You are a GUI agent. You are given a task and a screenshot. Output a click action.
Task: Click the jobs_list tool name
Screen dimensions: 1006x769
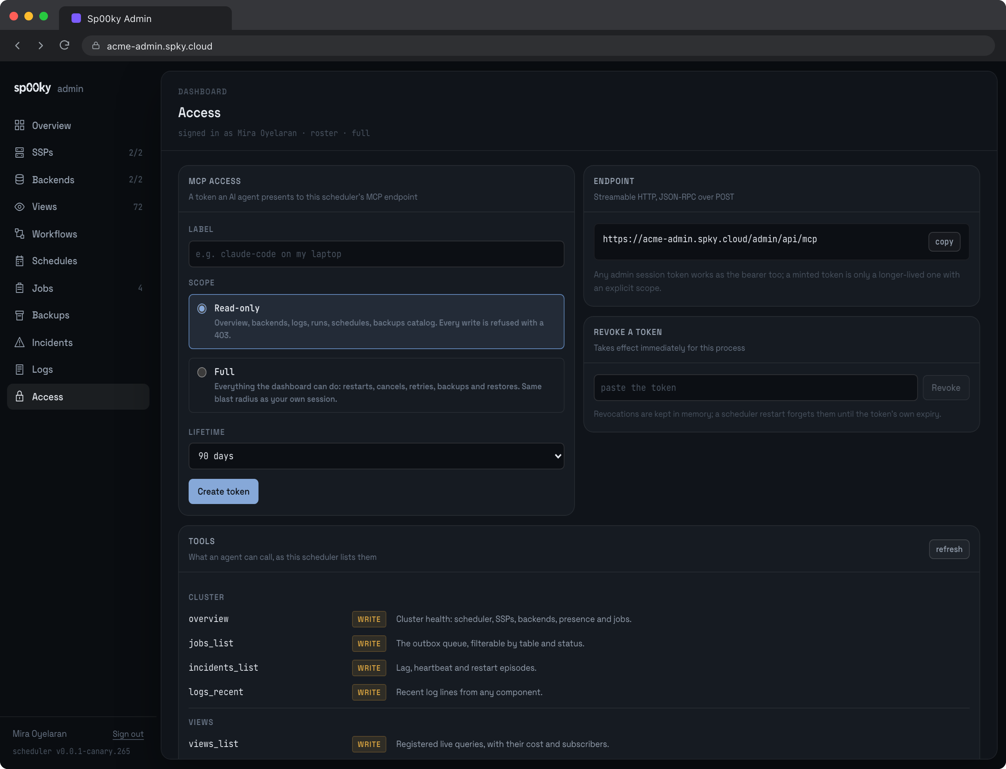coord(211,643)
